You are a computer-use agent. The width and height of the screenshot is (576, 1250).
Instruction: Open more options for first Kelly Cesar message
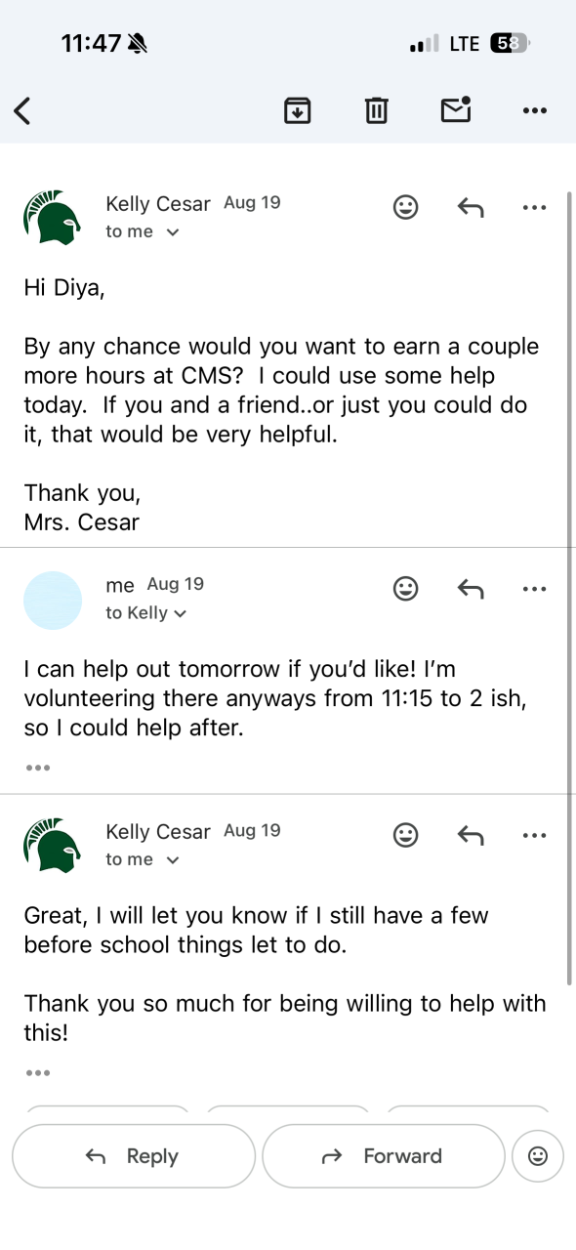pyautogui.click(x=534, y=207)
